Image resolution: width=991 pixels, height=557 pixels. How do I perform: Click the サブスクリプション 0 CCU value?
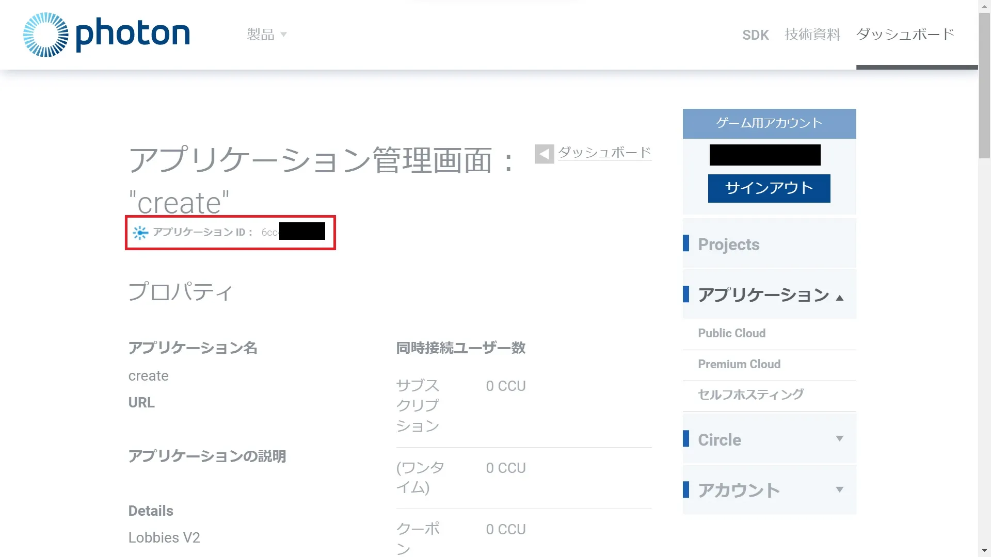pyautogui.click(x=506, y=386)
